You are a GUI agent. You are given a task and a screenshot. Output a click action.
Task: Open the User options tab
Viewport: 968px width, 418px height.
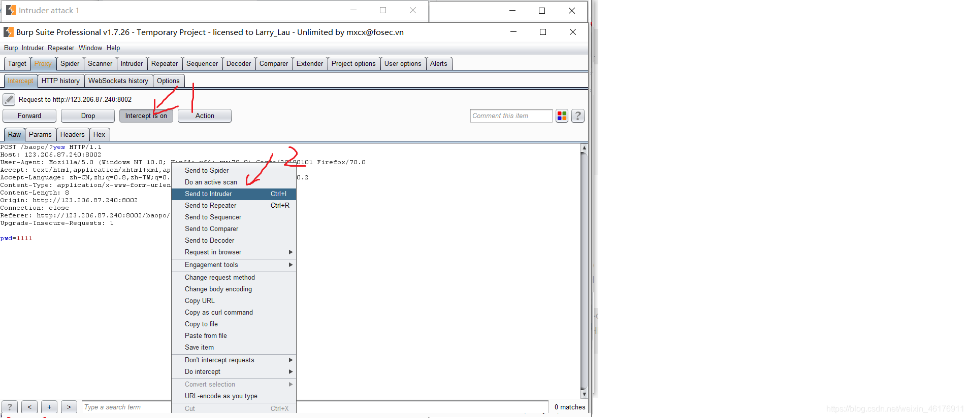[403, 63]
